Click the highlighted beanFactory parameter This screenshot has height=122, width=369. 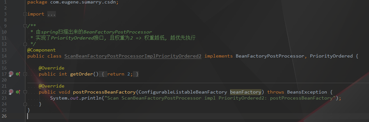246,92
